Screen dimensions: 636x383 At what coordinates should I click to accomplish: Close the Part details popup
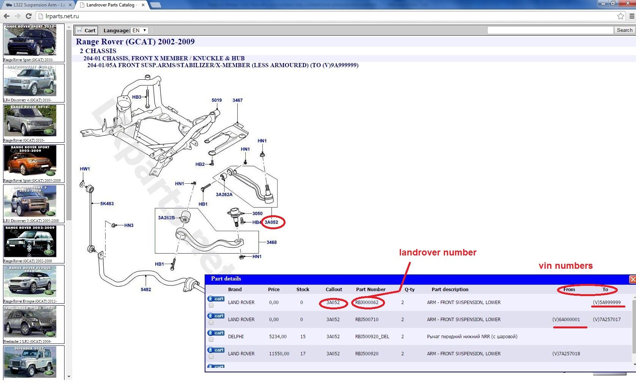click(633, 279)
